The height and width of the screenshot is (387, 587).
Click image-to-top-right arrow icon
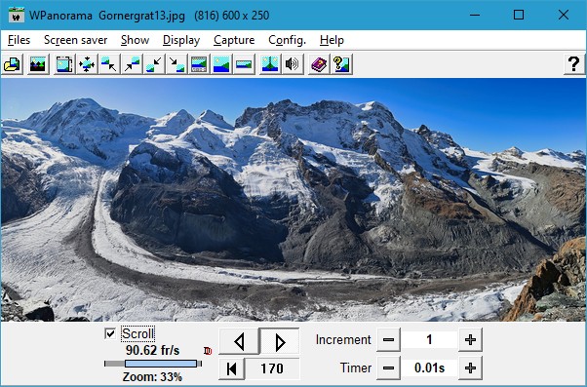point(132,64)
